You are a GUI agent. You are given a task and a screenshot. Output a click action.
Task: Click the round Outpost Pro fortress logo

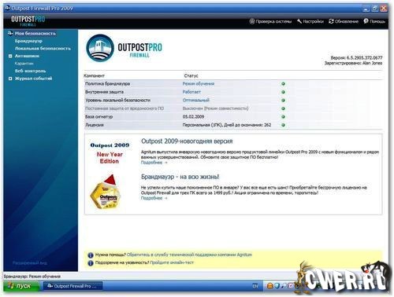point(100,48)
